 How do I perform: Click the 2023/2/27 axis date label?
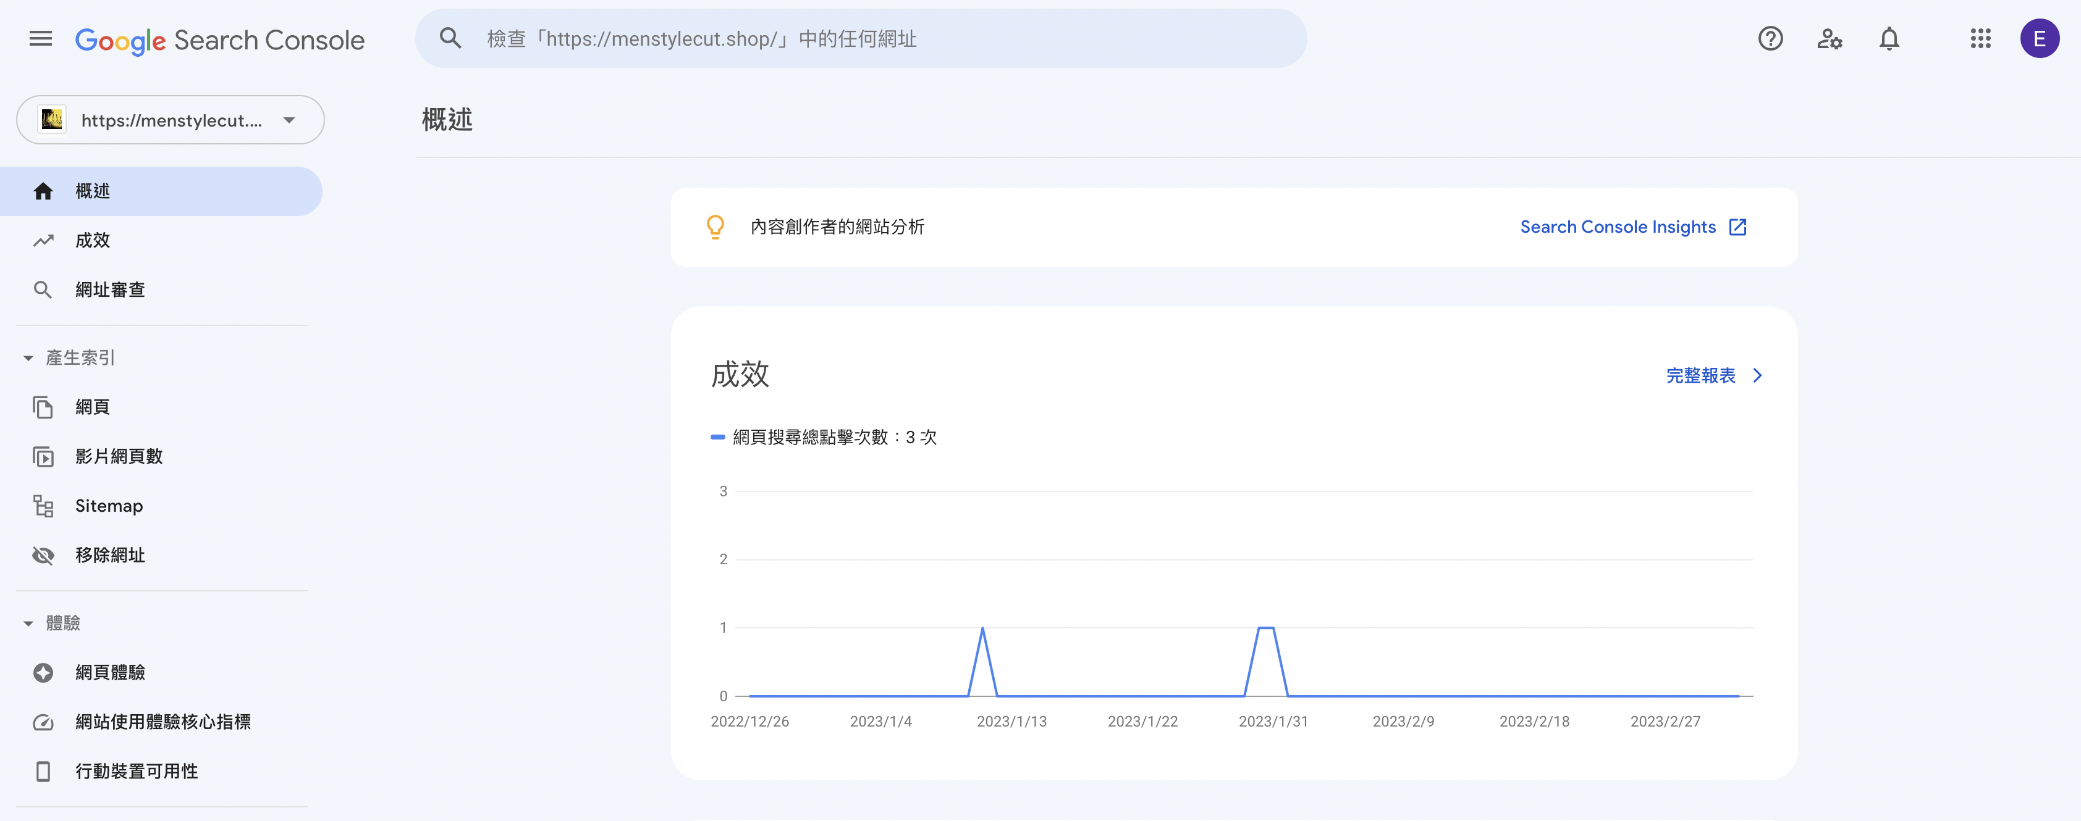1665,722
